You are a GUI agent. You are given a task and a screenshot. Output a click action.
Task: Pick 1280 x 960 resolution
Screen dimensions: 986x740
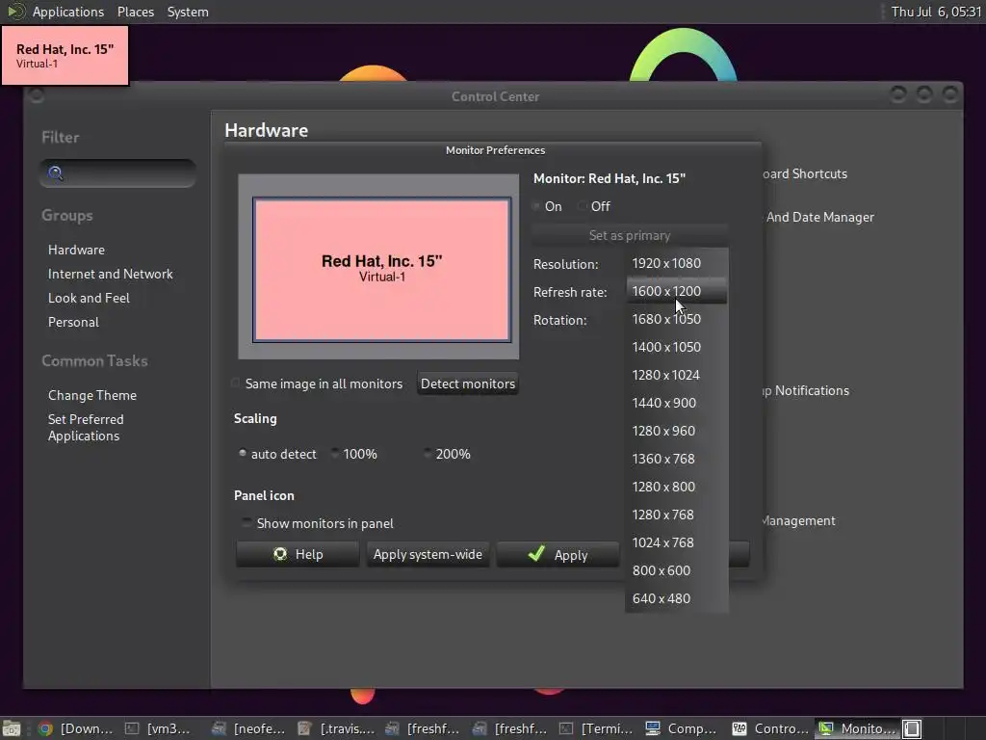pyautogui.click(x=677, y=431)
